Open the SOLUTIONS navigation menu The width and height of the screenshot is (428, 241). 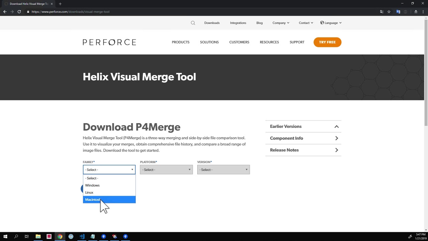pyautogui.click(x=209, y=42)
